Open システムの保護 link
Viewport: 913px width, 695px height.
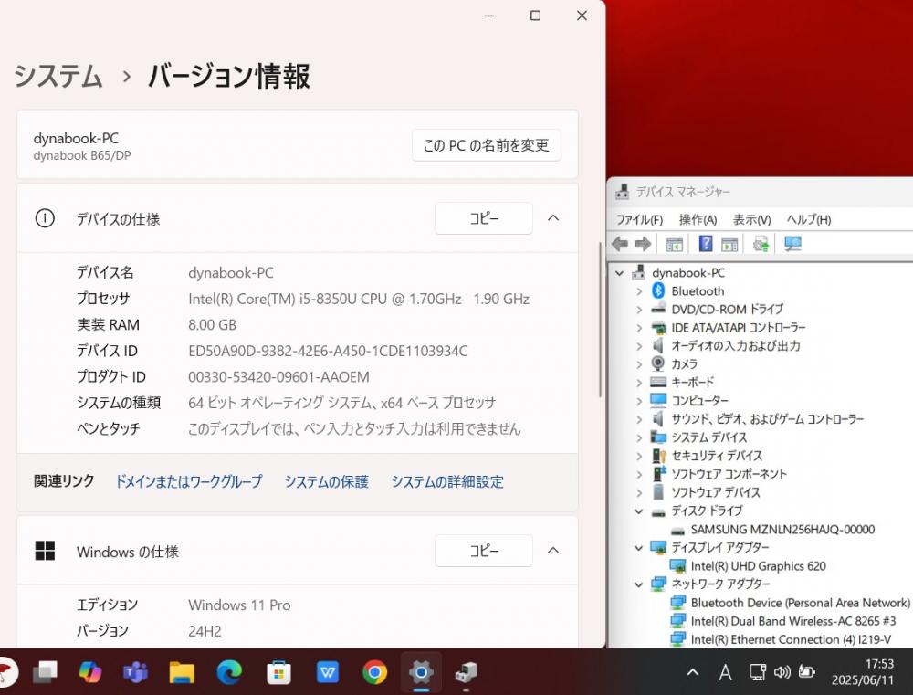pos(326,481)
